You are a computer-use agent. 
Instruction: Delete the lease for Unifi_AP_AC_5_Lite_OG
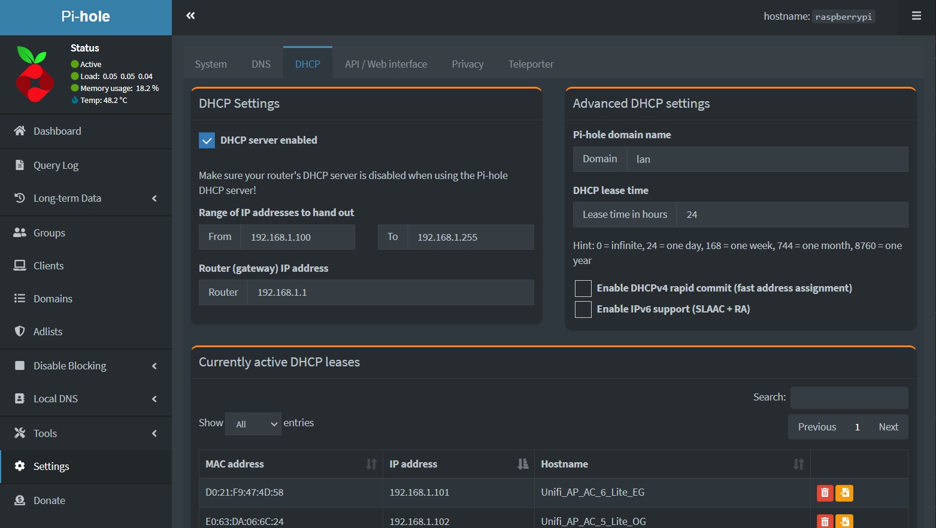[825, 521]
